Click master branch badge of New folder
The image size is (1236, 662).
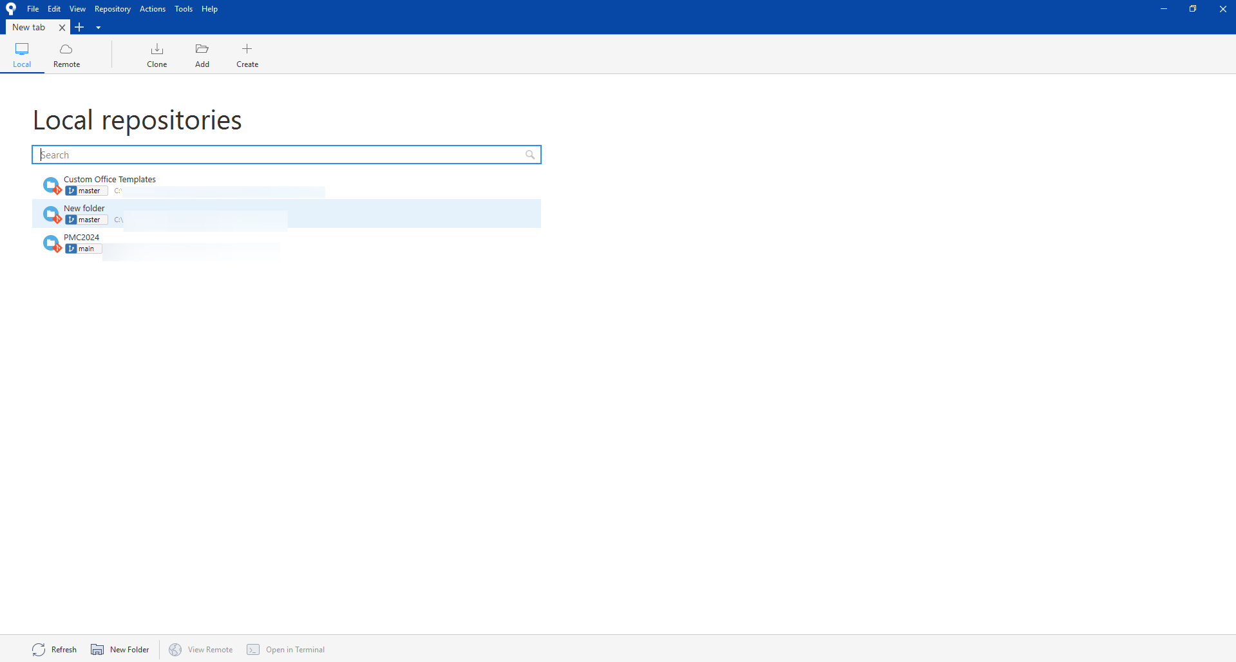tap(86, 220)
